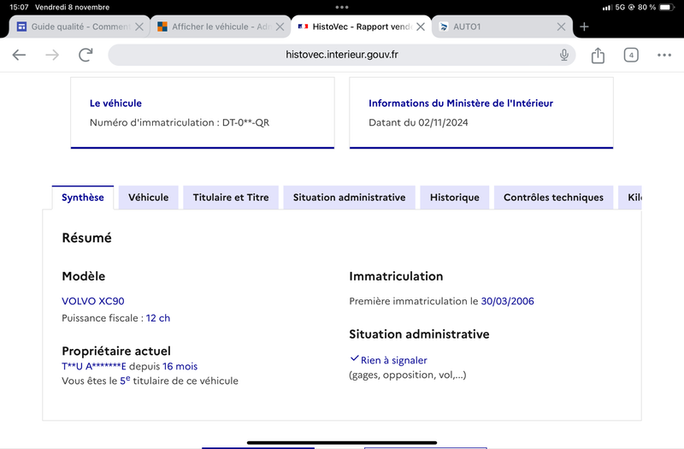Go back with the browser back arrow

pyautogui.click(x=19, y=55)
